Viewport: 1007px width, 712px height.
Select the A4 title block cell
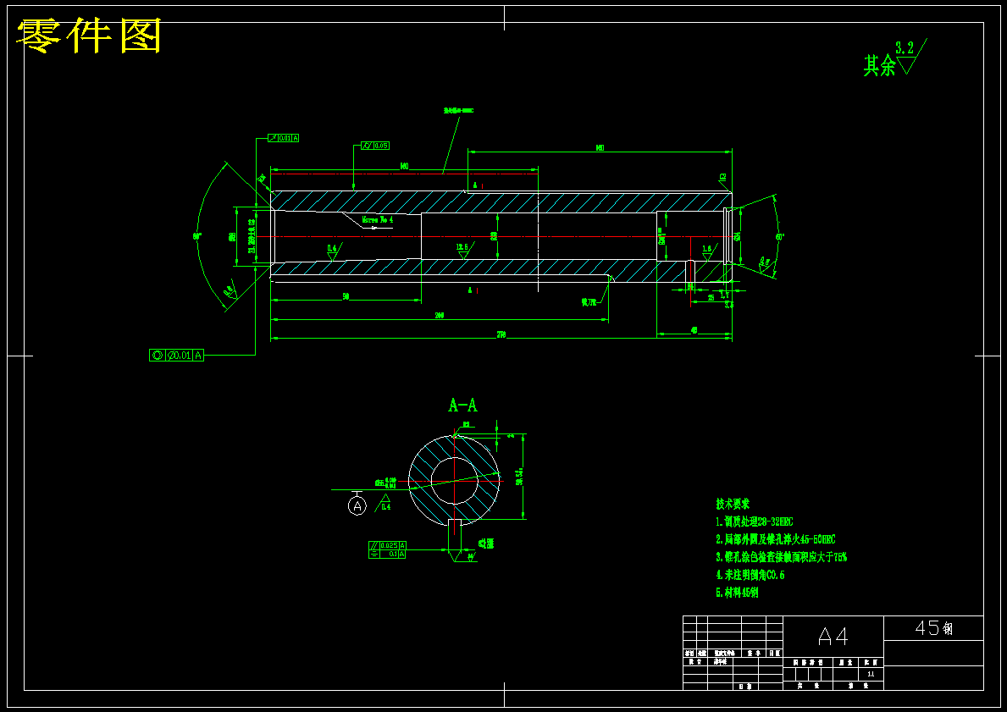click(833, 637)
